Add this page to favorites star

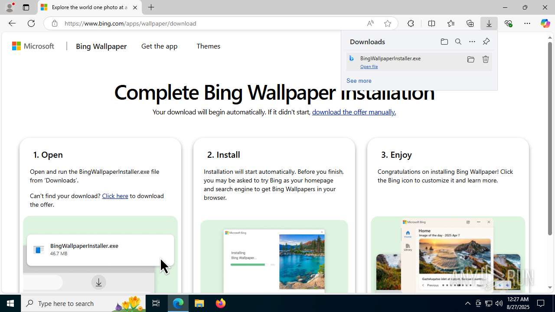tap(388, 23)
